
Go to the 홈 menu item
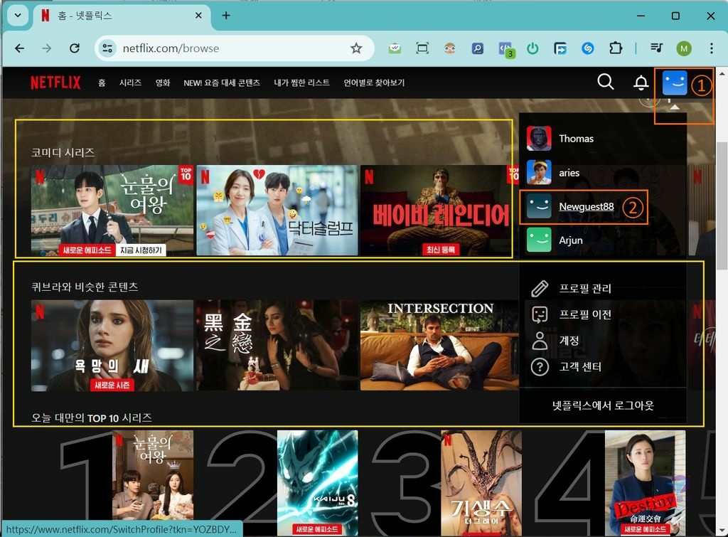click(x=102, y=83)
